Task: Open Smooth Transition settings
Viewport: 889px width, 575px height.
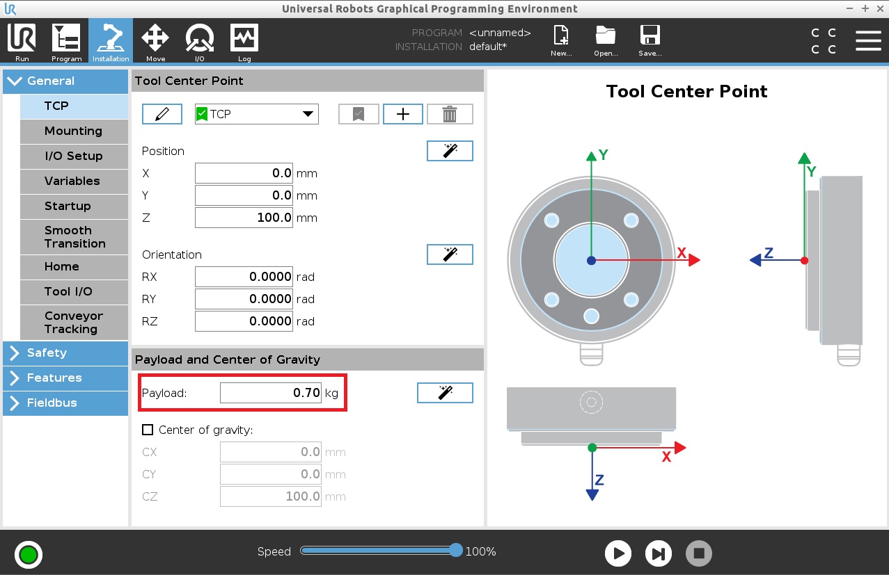Action: click(74, 237)
